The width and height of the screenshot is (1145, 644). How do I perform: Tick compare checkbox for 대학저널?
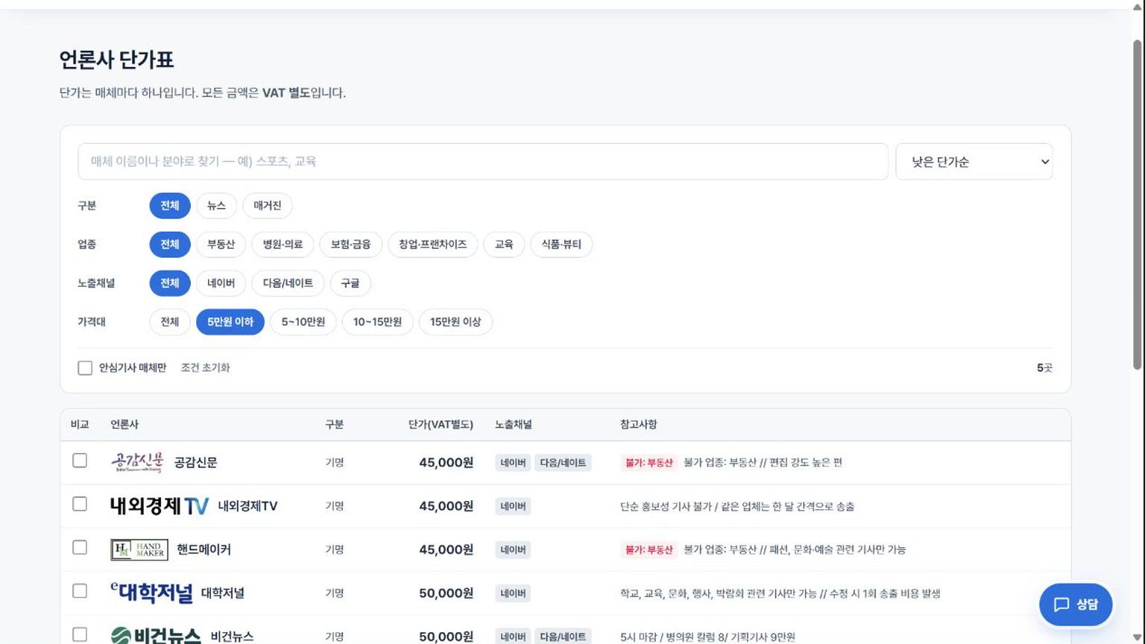pos(80,590)
